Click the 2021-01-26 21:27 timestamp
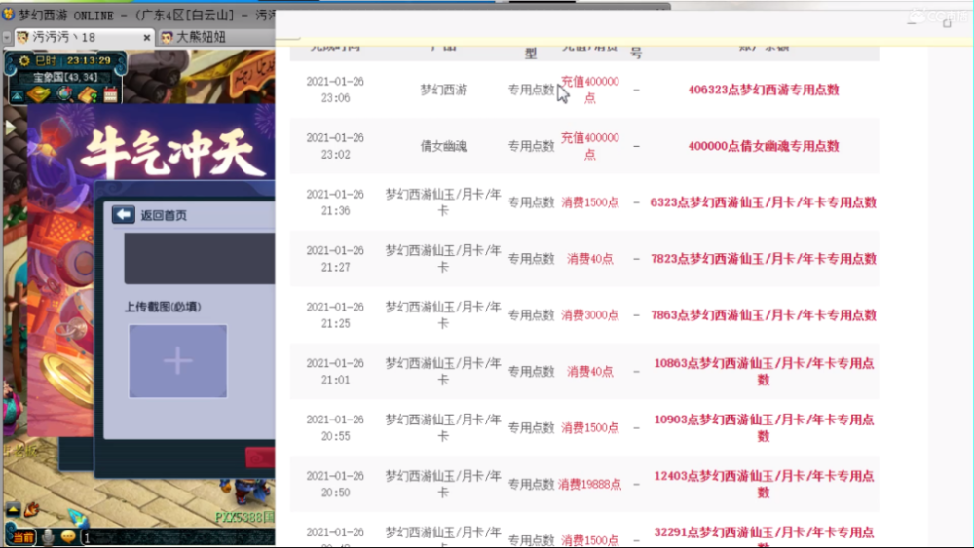Viewport: 974px width, 548px height. pyautogui.click(x=335, y=259)
